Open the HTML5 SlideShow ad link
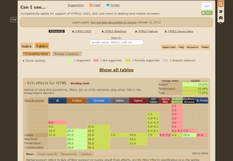The height and width of the screenshot is (161, 233). coord(114,31)
